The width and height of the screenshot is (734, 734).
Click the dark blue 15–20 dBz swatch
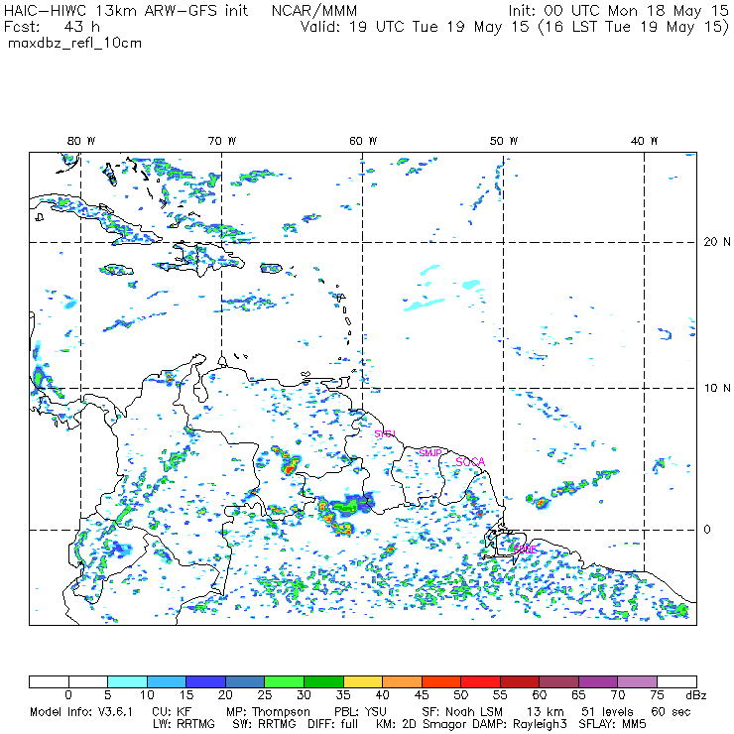[206, 681]
